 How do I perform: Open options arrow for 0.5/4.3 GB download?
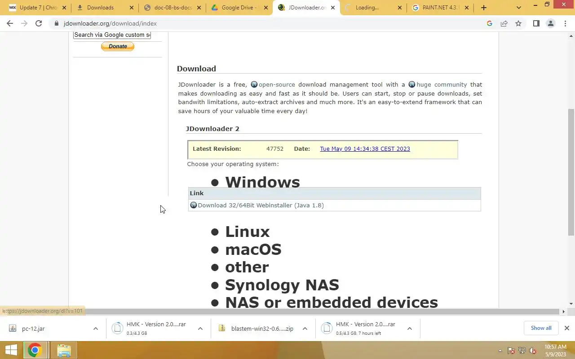coord(410,328)
